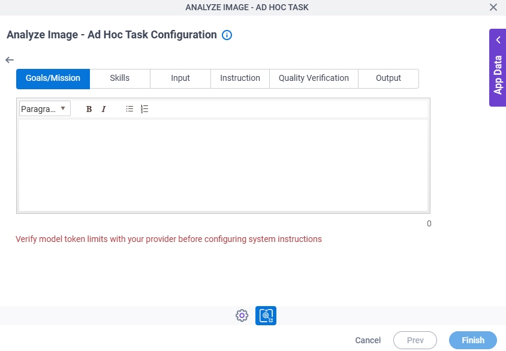Click the Finish button
This screenshot has height=351, width=506.
coord(473,340)
